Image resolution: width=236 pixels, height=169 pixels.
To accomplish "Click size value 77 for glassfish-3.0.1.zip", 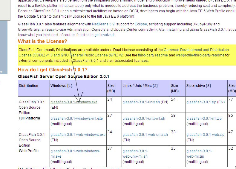I will coord(231,99).
